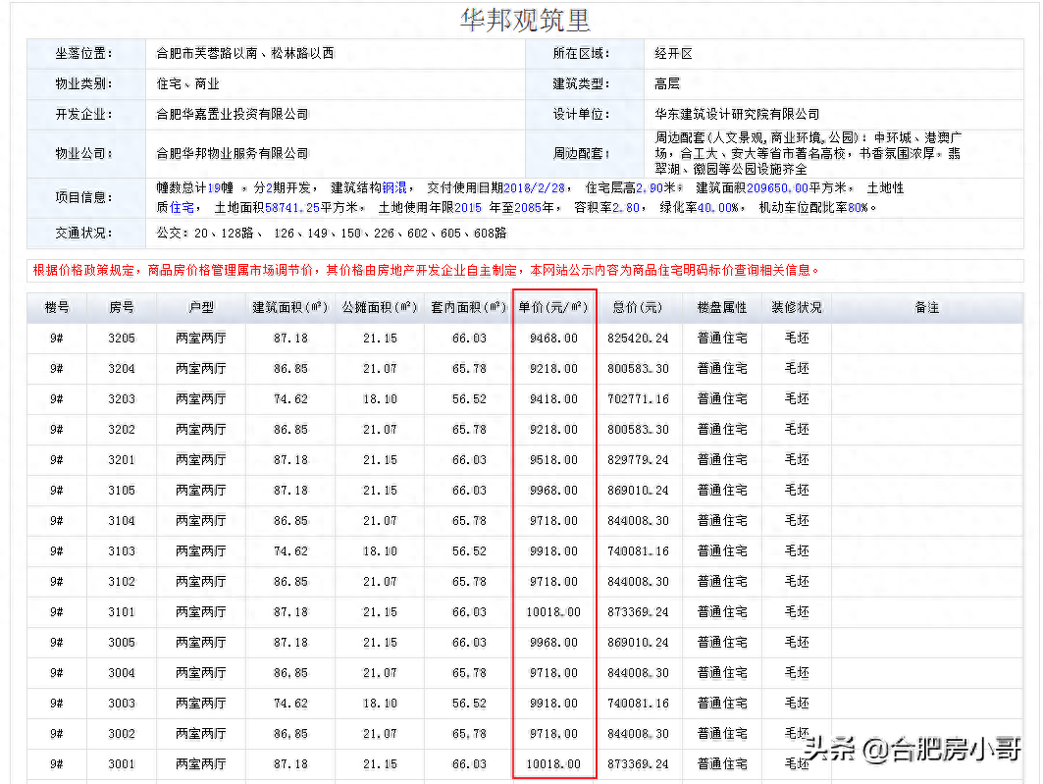
Task: Click the 项目信息 label
Action: (83, 197)
